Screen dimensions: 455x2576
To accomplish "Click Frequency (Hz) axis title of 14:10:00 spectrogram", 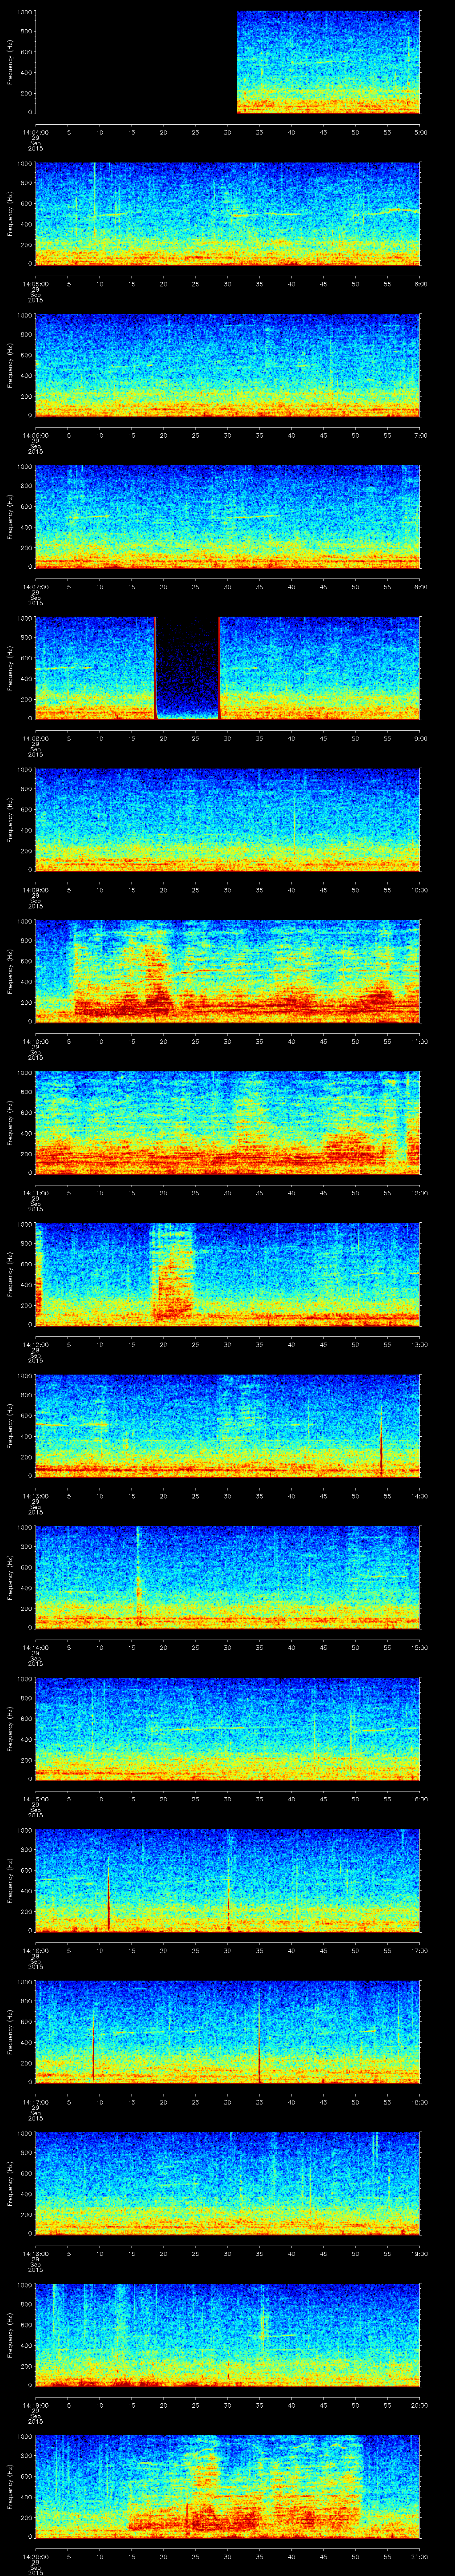I will (x=11, y=971).
